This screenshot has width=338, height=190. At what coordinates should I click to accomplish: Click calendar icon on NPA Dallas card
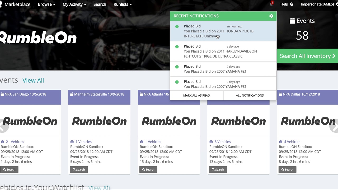(280, 94)
